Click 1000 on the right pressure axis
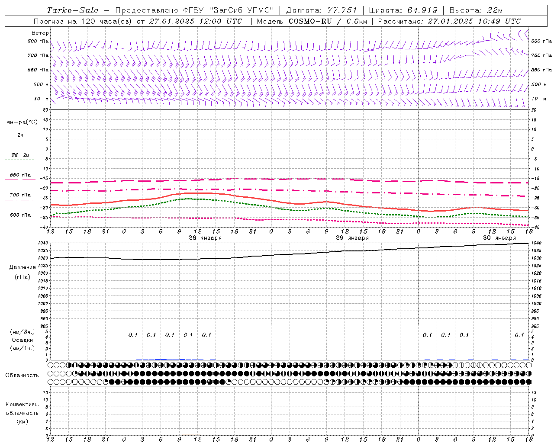The height and width of the screenshot is (443, 554). 535,304
